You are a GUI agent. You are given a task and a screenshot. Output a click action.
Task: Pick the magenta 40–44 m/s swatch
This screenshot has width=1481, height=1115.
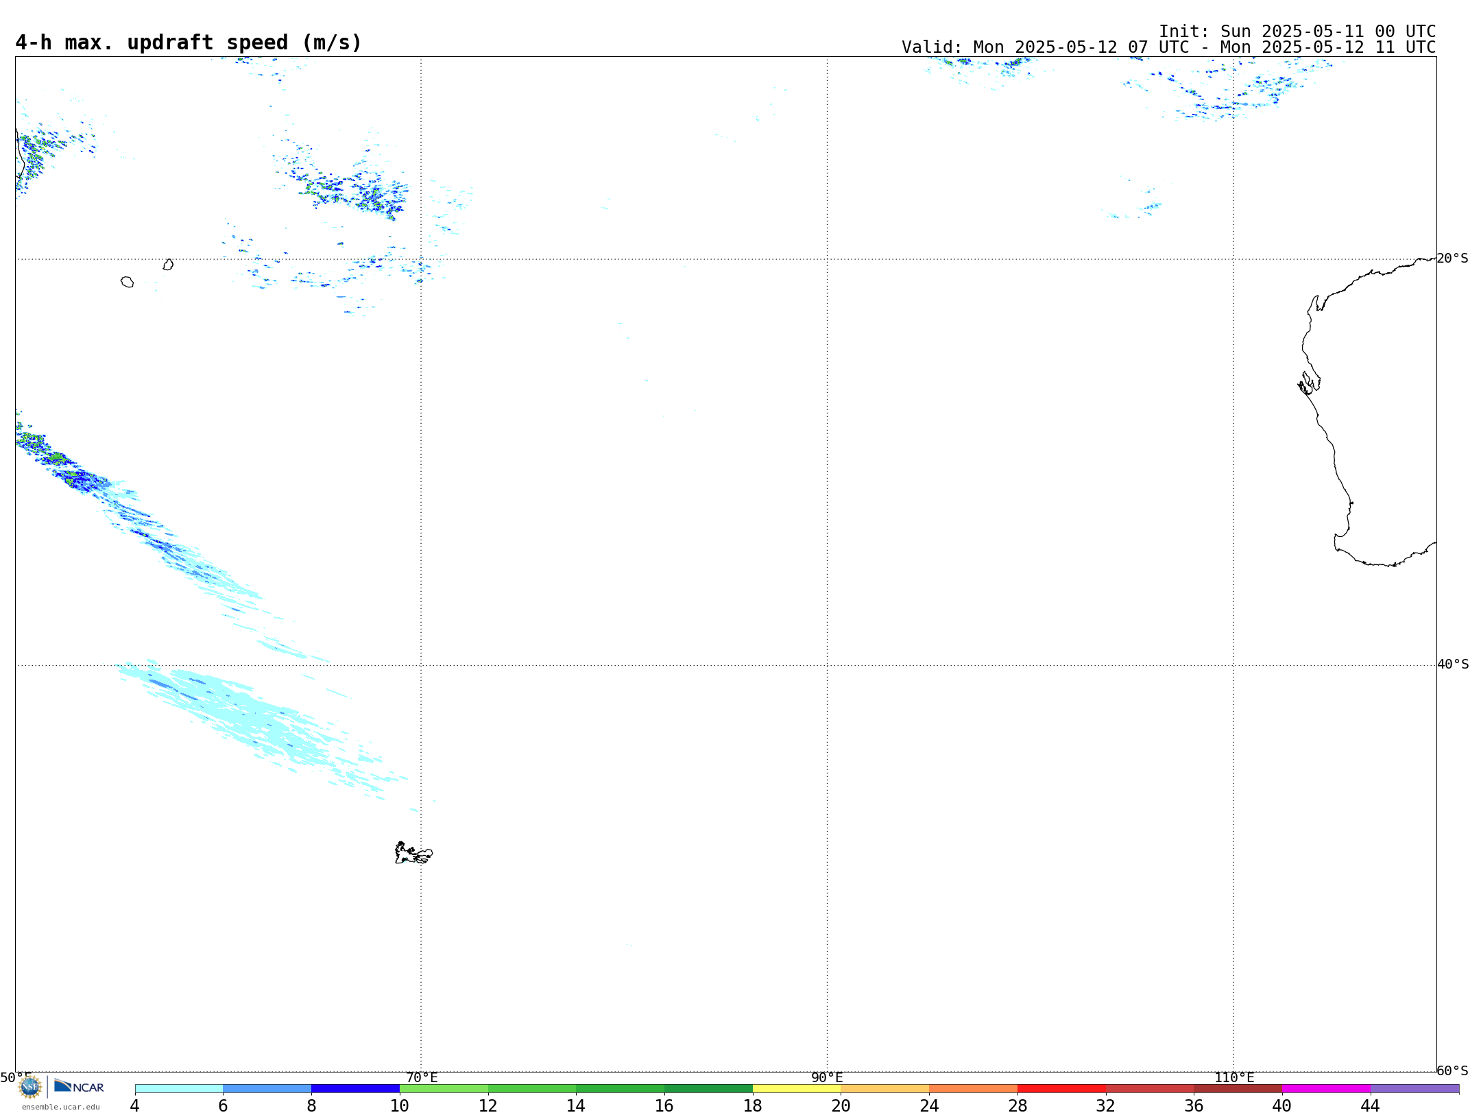coord(1326,1089)
